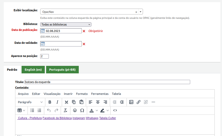
Task: Open the insert link tool
Action: [138, 102]
